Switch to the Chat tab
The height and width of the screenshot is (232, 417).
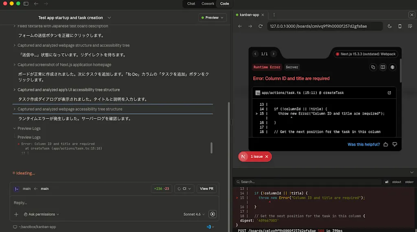[x=191, y=4]
